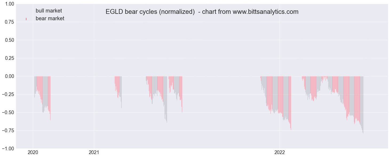
Task: Select the 2020 x-axis label
Action: 33,153
